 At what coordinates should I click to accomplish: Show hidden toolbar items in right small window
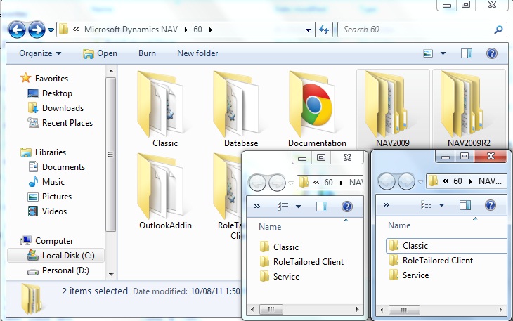coord(387,205)
